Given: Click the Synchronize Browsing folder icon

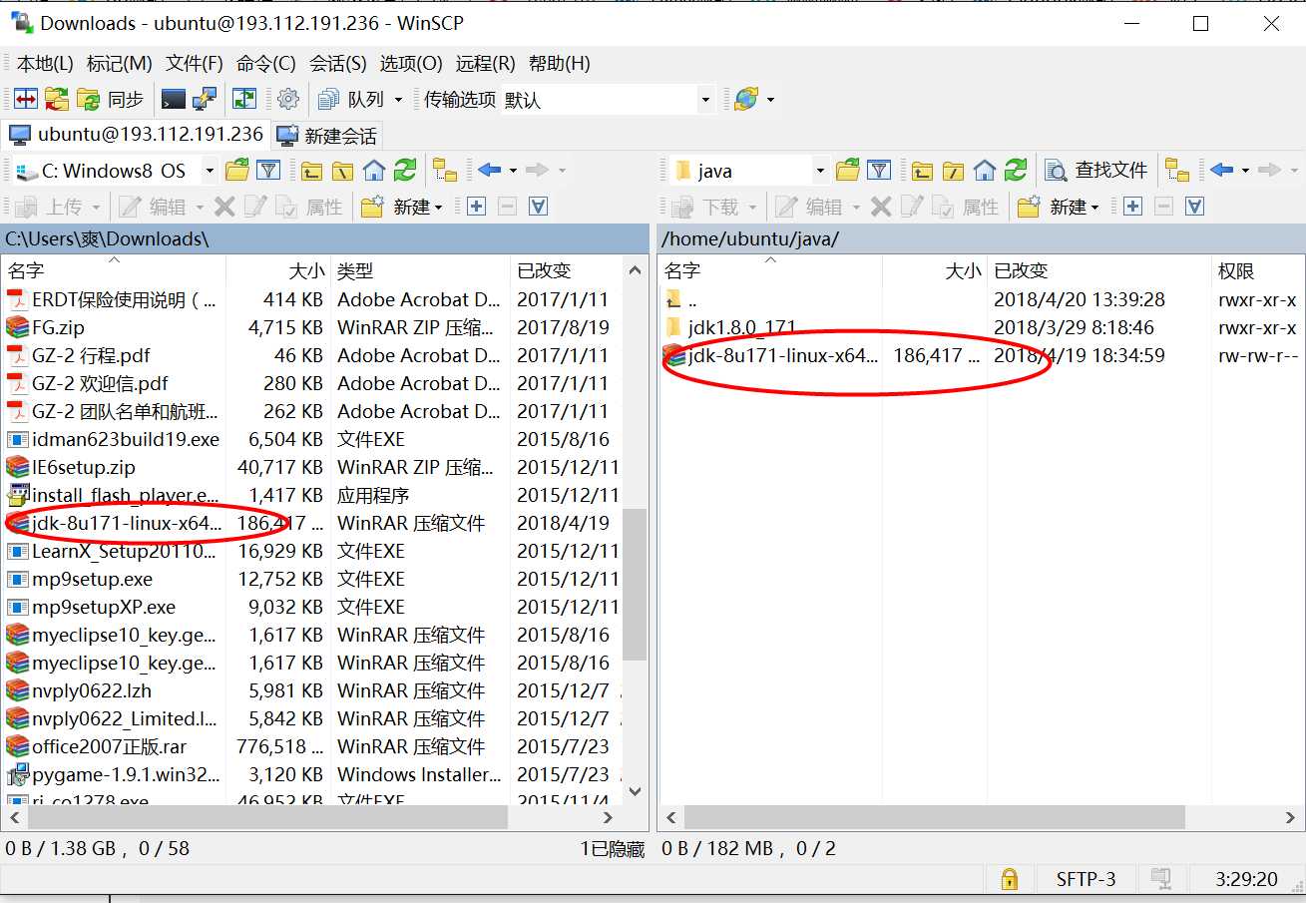Looking at the screenshot, I should point(57,99).
